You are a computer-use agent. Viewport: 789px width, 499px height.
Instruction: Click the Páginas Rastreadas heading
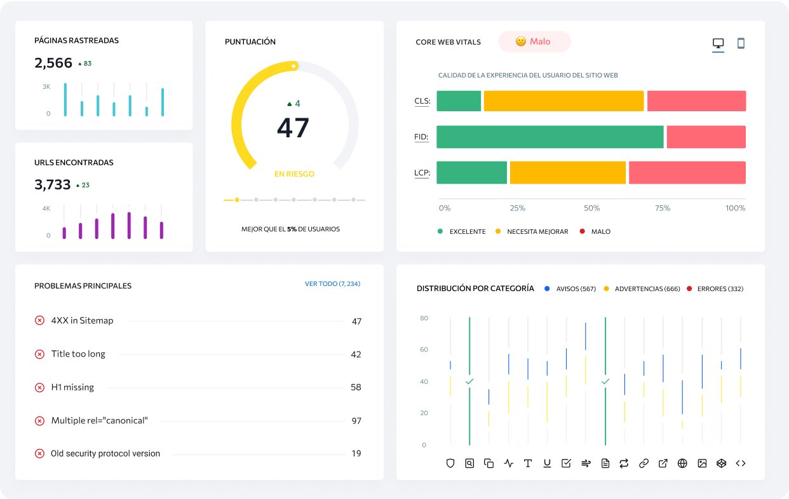pos(76,41)
